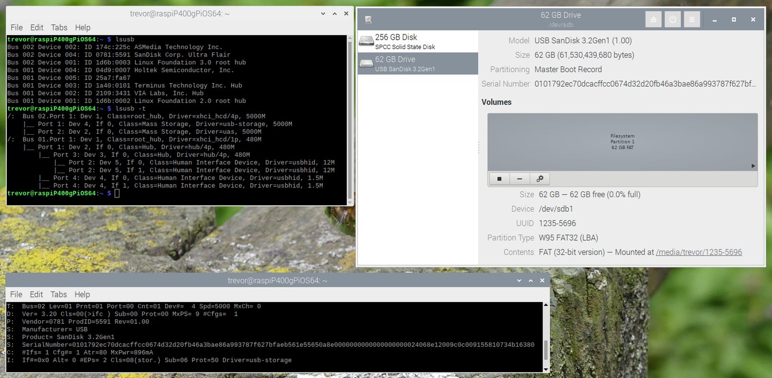The width and height of the screenshot is (772, 378).
Task: Open Help menu in the top terminal
Action: (x=82, y=27)
